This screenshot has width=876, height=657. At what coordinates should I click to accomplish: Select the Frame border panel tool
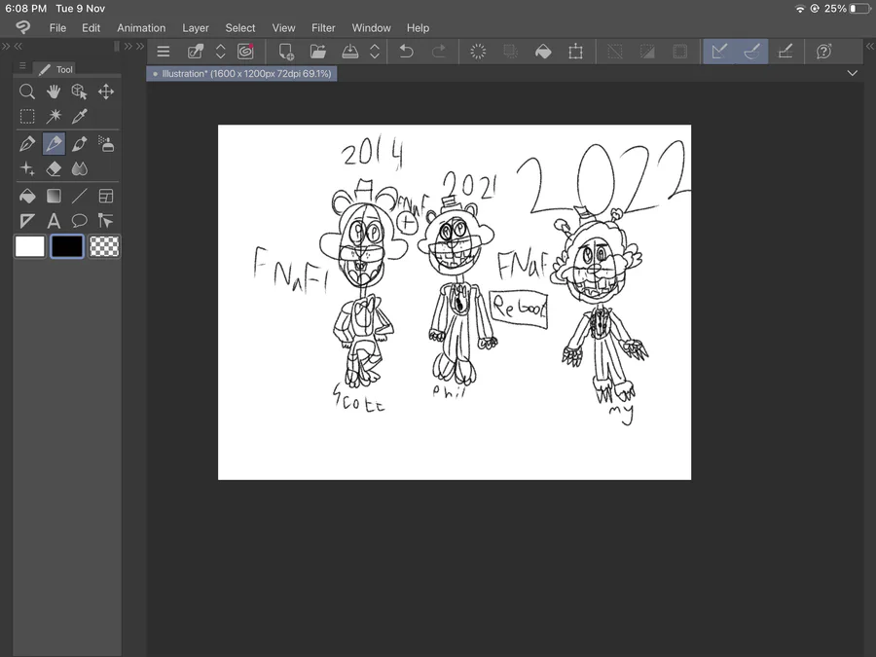pos(105,196)
